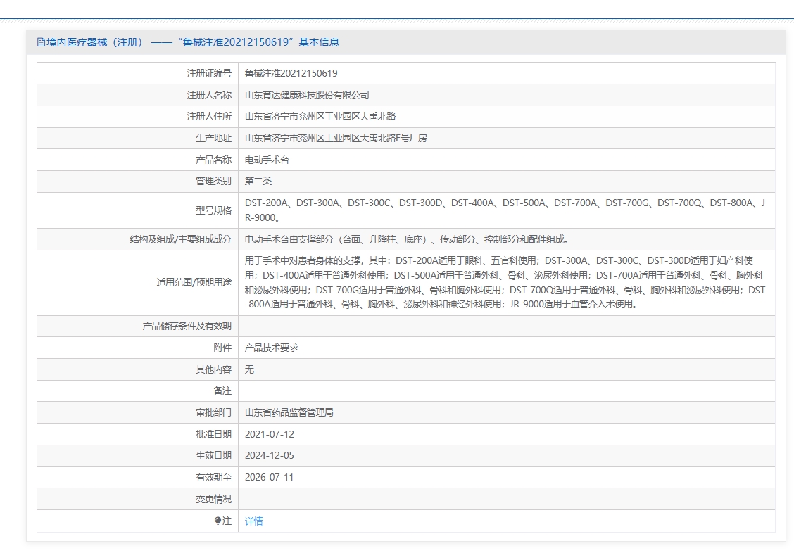
Task: Click the structure description 电动手术台由支撑部分
Action: click(407, 239)
